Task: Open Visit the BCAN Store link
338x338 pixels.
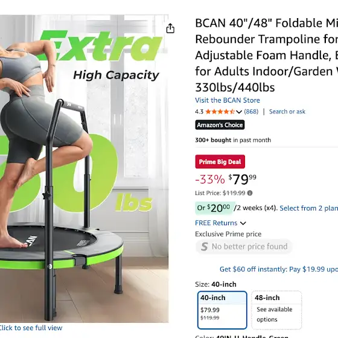Action: pos(228,100)
